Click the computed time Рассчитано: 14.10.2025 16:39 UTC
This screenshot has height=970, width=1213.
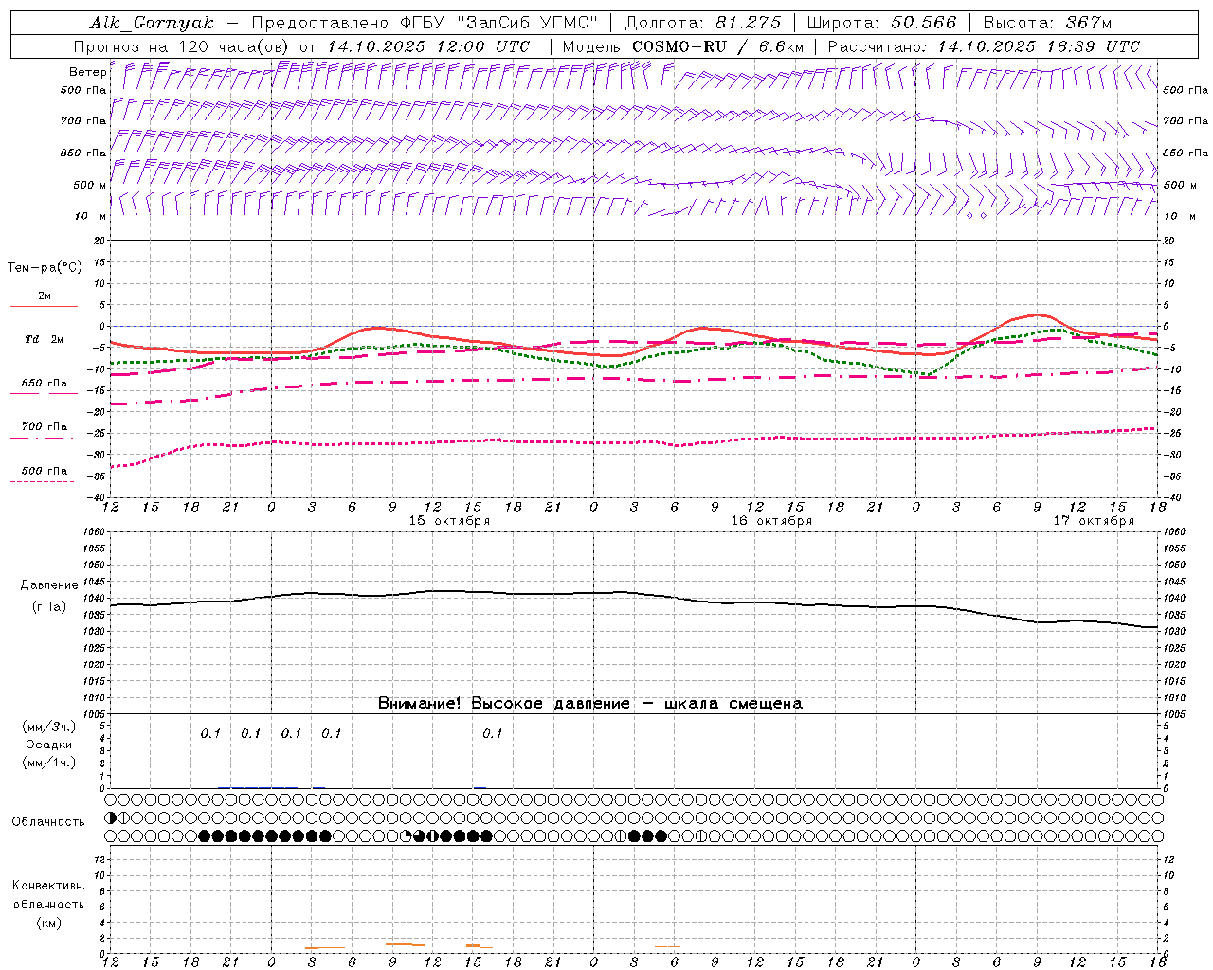click(x=984, y=46)
